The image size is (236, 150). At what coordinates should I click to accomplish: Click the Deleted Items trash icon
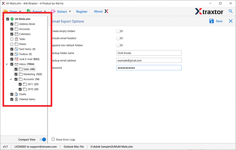coord(16,99)
